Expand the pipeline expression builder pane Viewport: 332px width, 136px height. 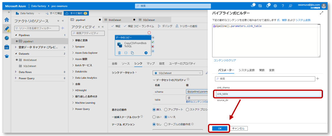pyautogui.click(x=321, y=13)
